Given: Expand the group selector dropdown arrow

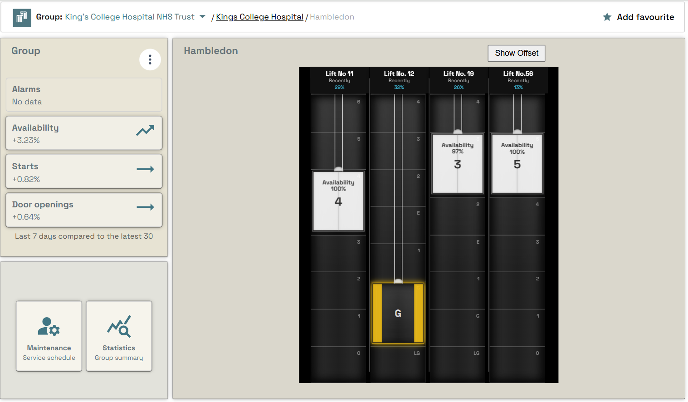Looking at the screenshot, I should click(202, 17).
